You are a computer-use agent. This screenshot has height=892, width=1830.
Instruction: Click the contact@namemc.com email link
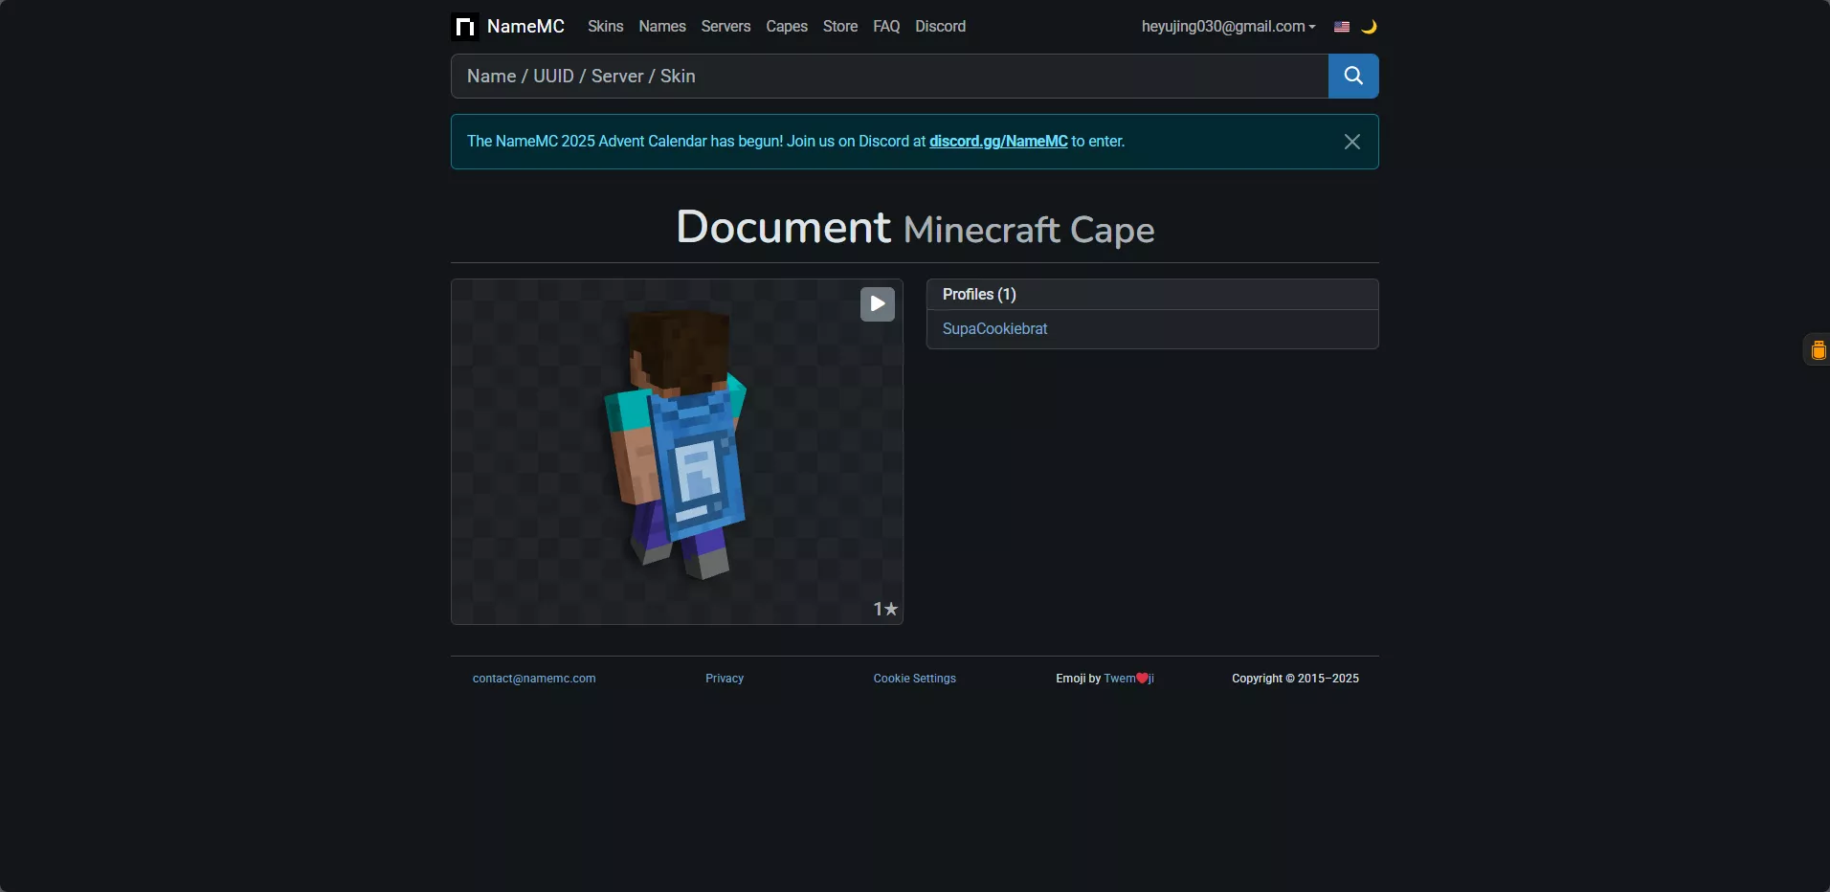(534, 679)
